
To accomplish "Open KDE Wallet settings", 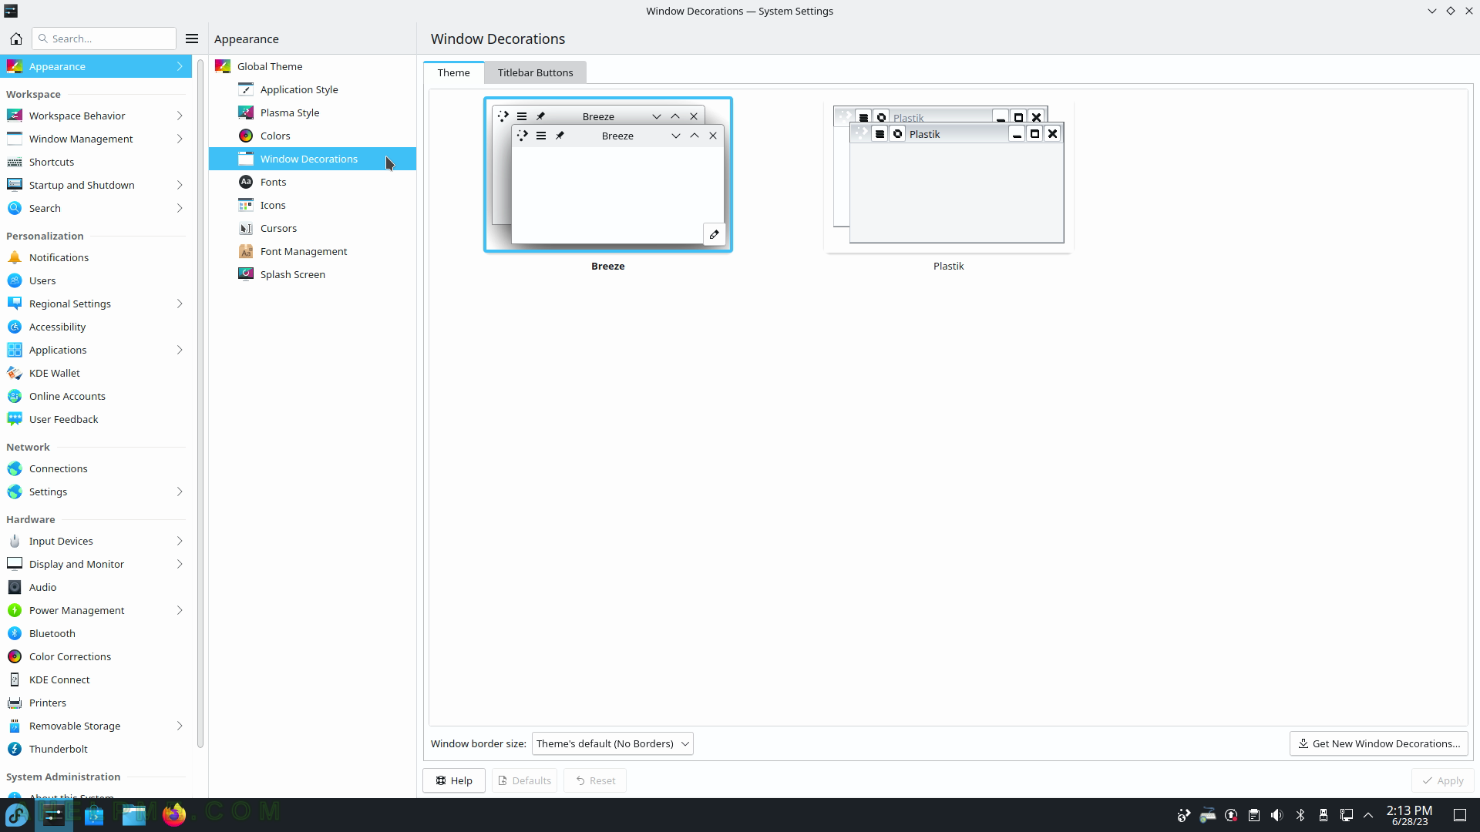I will click(96, 373).
